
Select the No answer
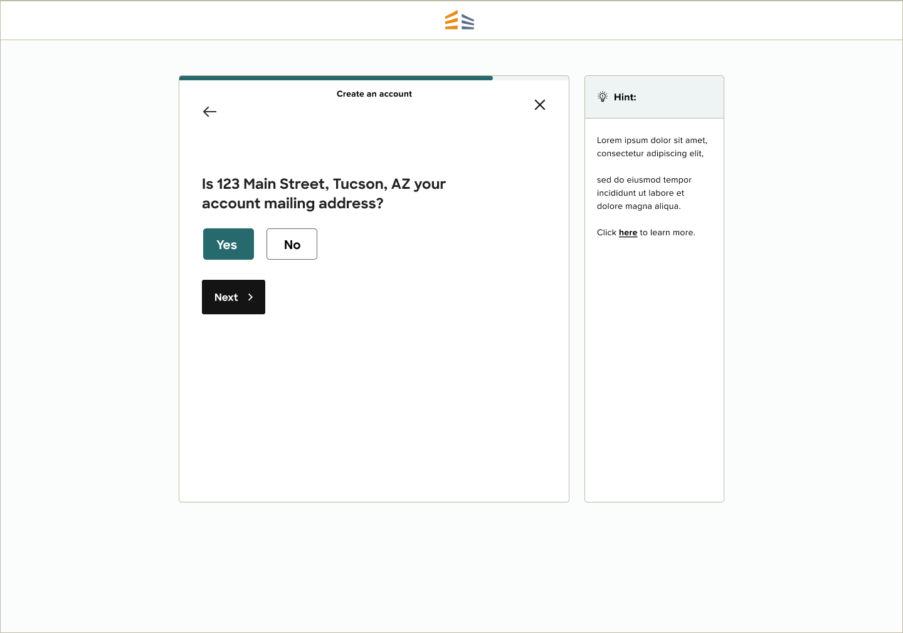[292, 244]
